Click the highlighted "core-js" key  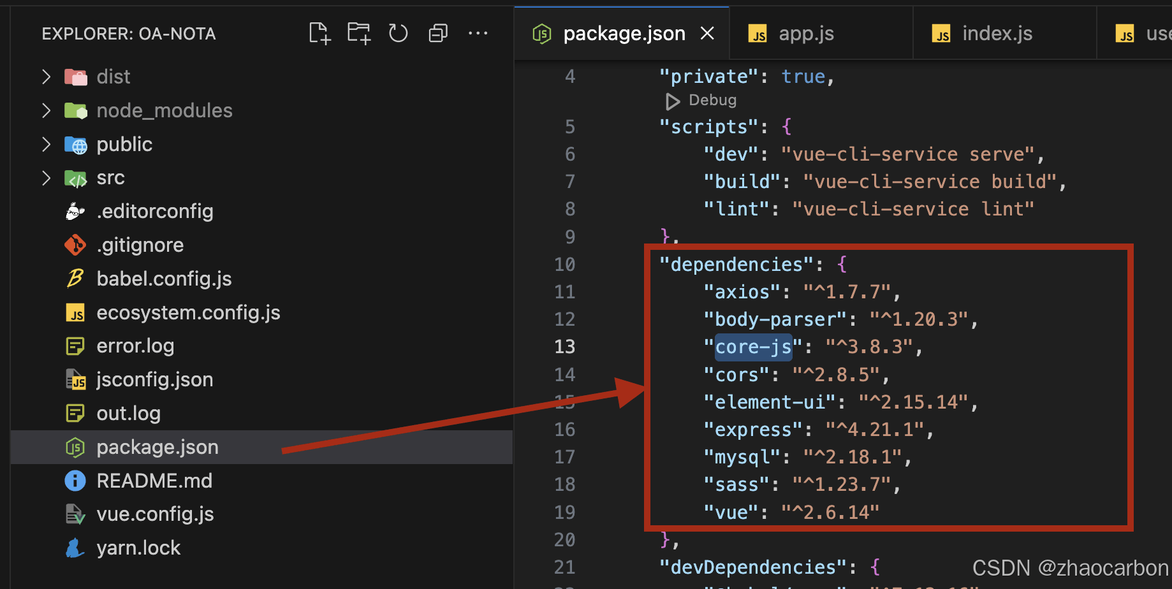tap(753, 347)
